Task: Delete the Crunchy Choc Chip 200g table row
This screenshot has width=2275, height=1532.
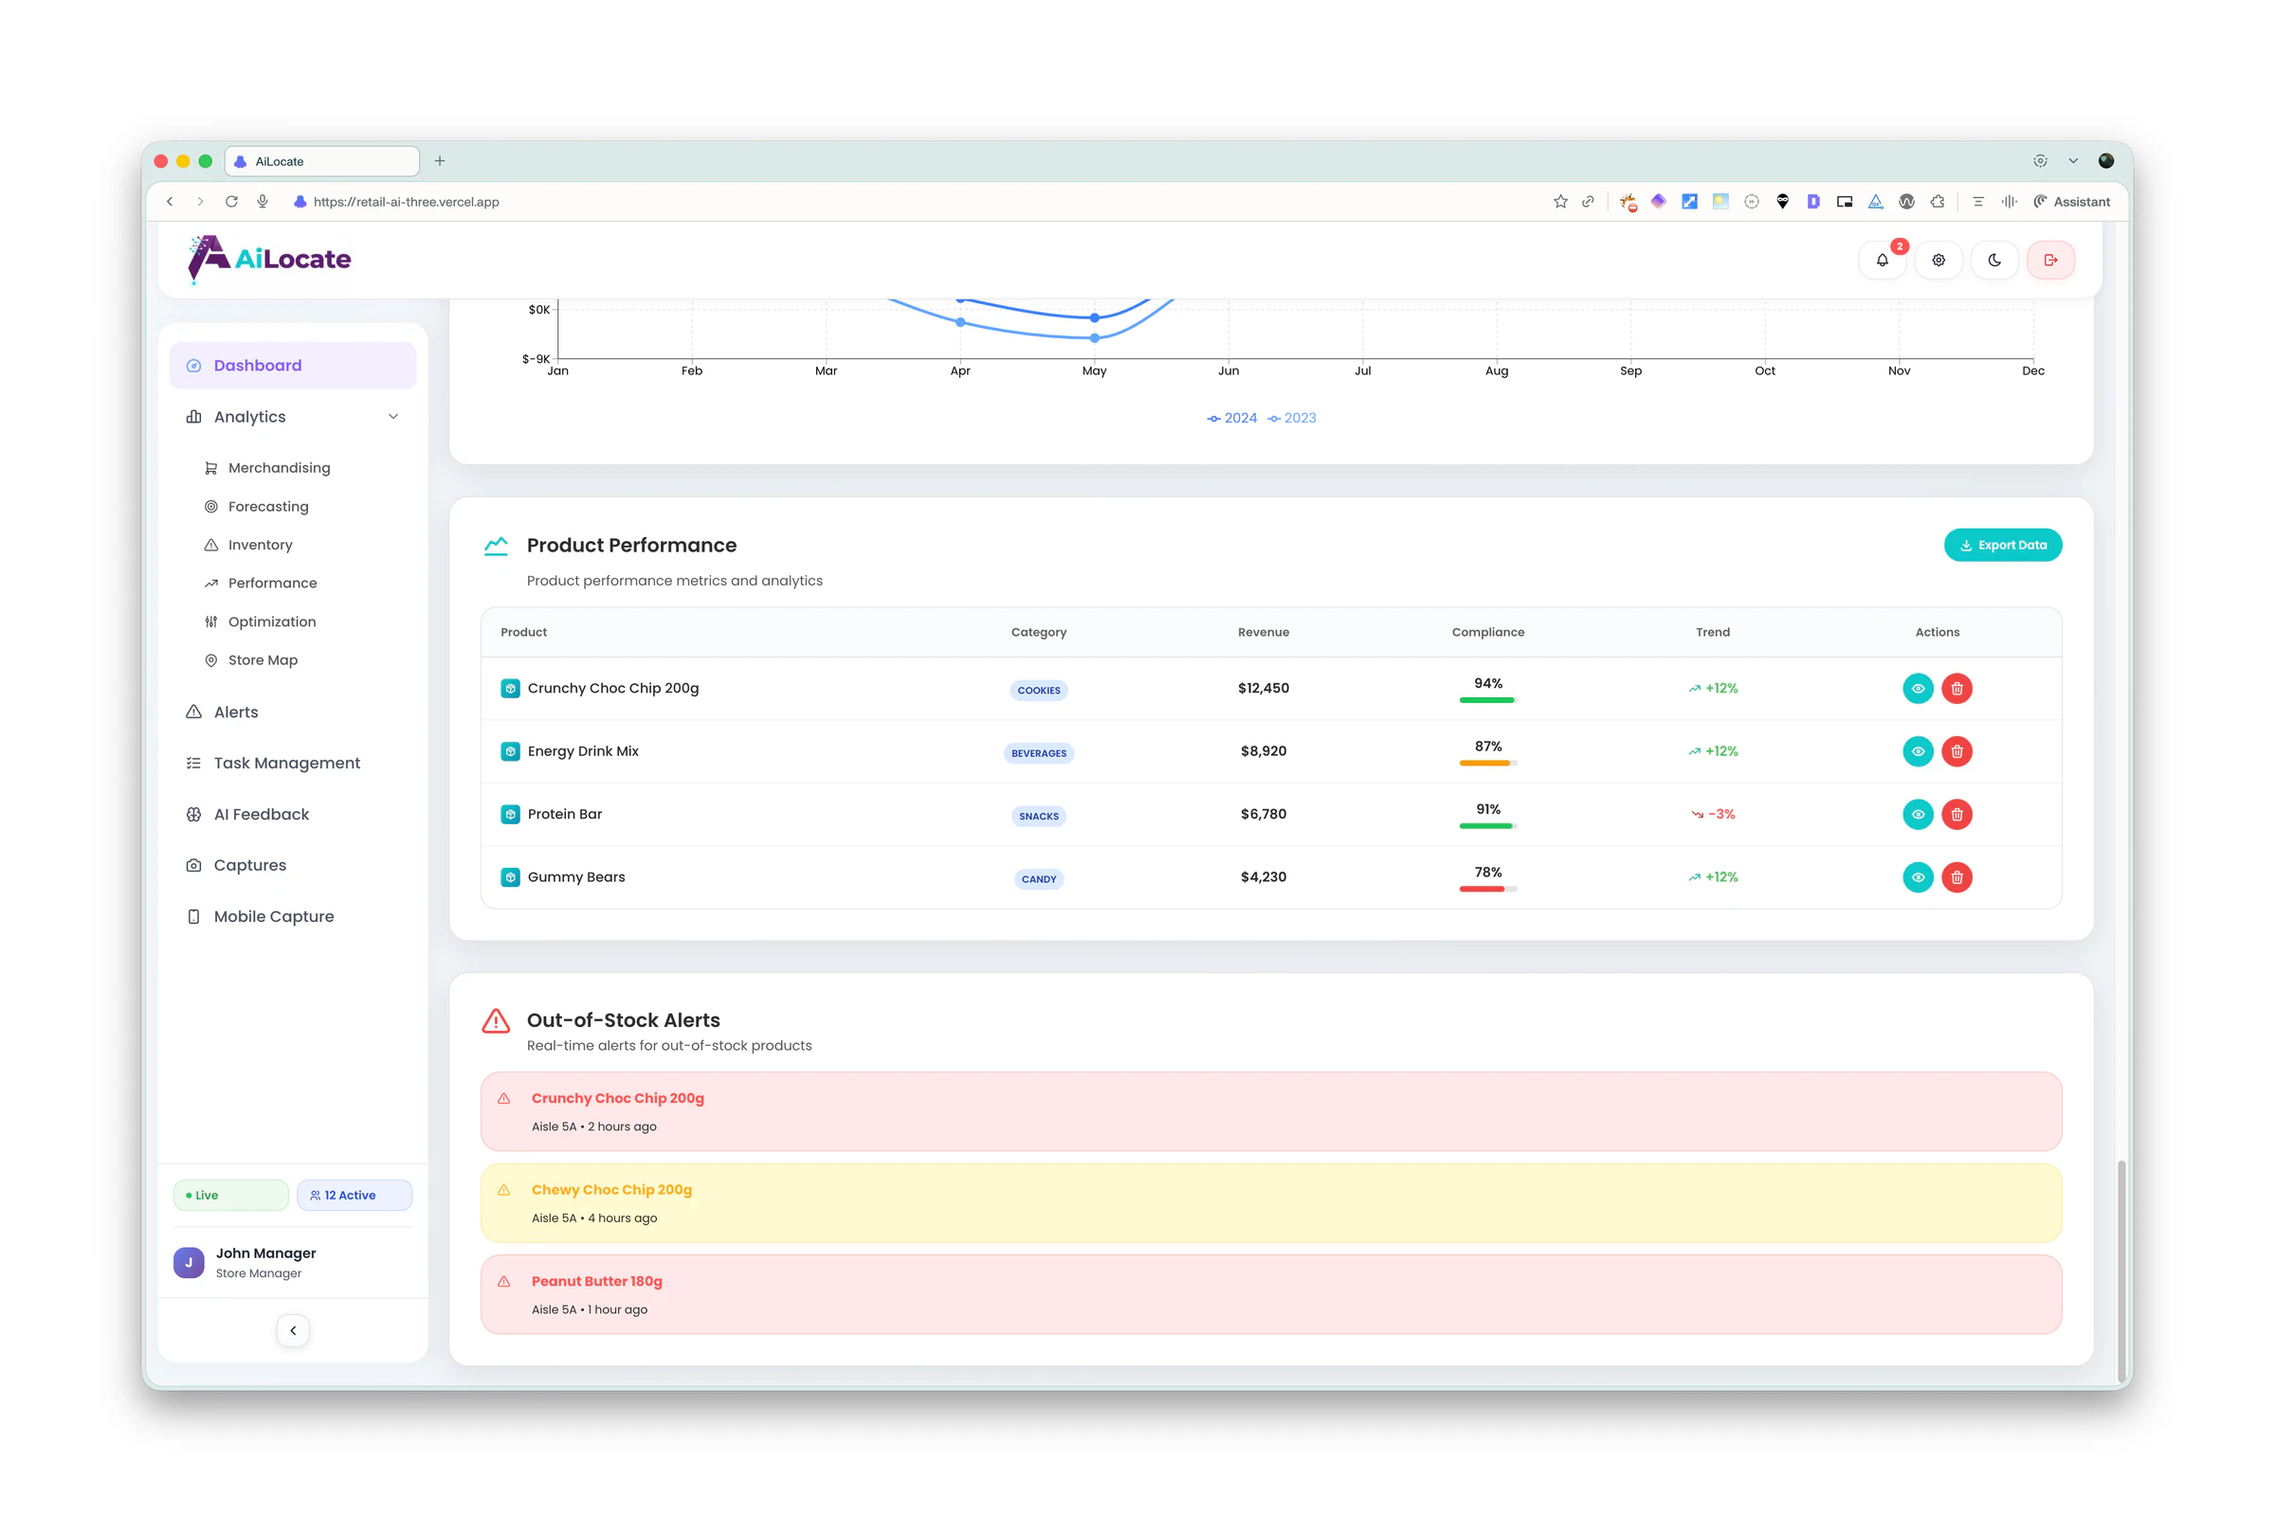Action: click(x=1956, y=689)
